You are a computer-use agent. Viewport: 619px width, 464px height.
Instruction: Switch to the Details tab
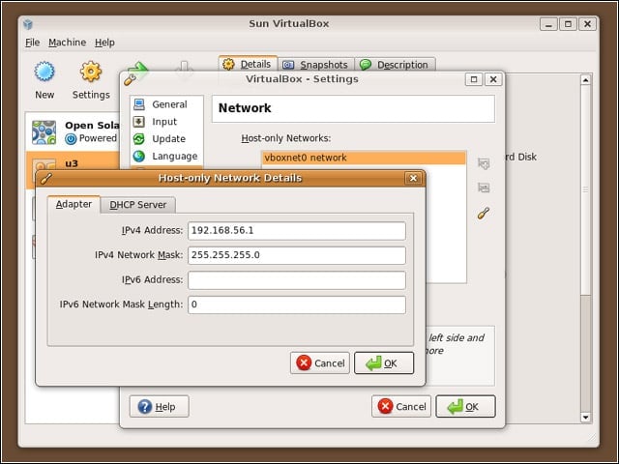click(248, 65)
